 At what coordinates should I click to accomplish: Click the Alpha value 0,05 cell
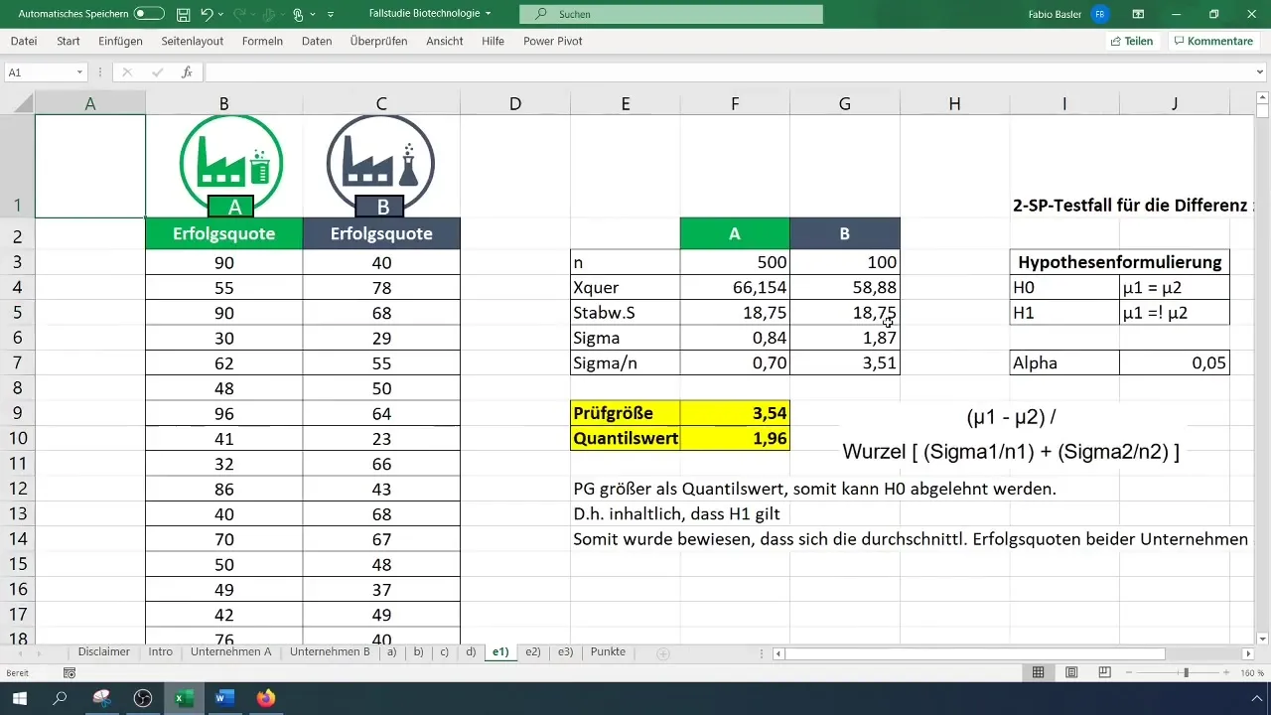[x=1174, y=362]
